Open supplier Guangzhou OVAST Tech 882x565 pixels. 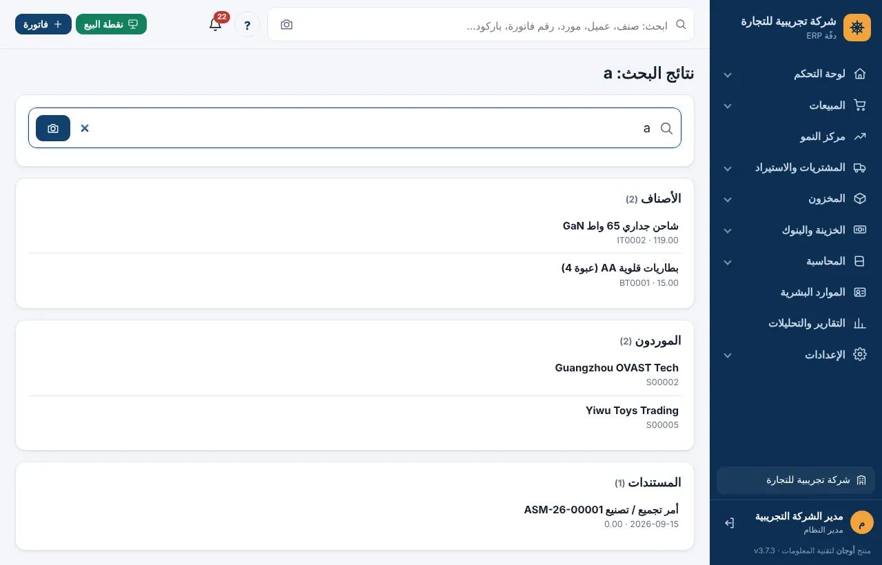pyautogui.click(x=355, y=374)
